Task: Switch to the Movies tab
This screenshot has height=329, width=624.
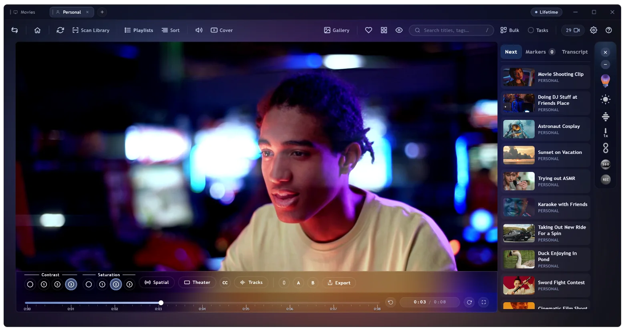Action: point(24,12)
